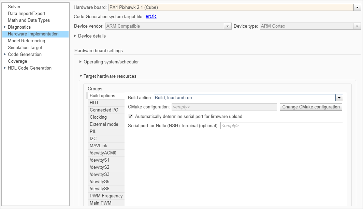Collapse Target hardware resources section
Screen dimensions: 363x209
81,76
